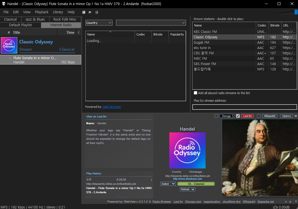Open the View menu
298x209 pixels.
27,12
